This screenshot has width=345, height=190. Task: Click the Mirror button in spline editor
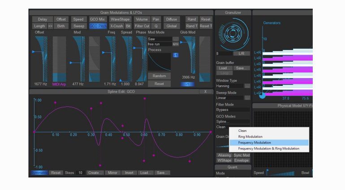pyautogui.click(x=112, y=173)
